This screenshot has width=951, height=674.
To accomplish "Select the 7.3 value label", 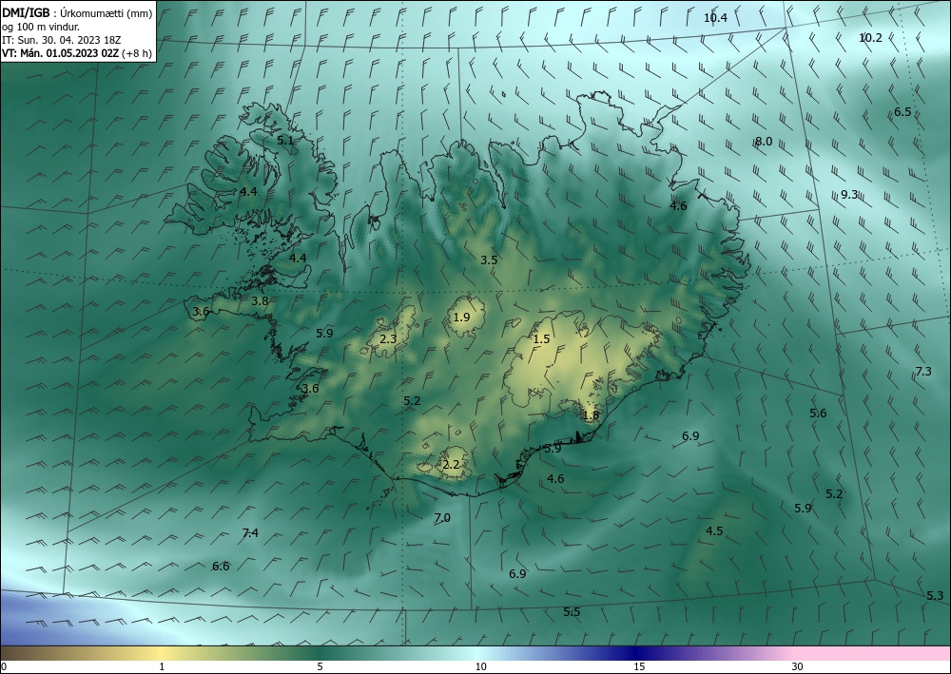I will click(x=923, y=371).
